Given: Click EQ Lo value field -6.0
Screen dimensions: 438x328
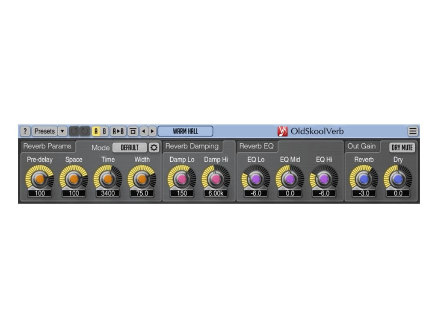Looking at the screenshot, I should 256,193.
